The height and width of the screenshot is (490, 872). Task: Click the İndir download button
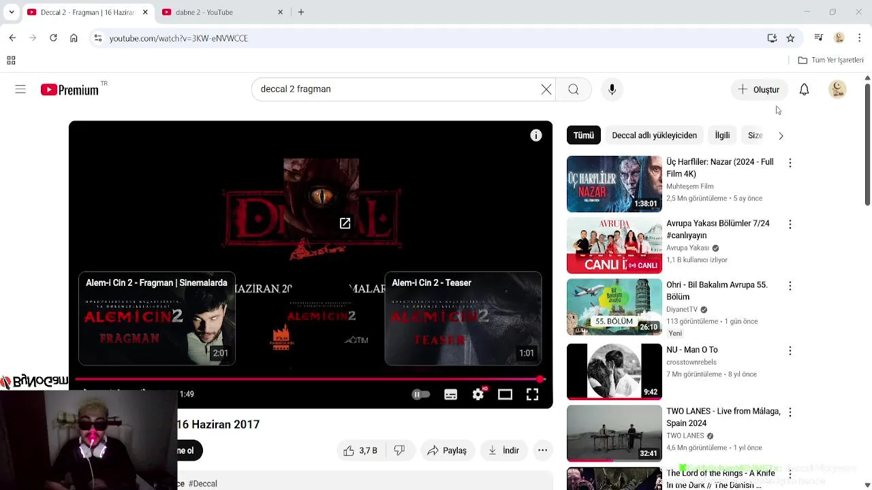pos(504,451)
